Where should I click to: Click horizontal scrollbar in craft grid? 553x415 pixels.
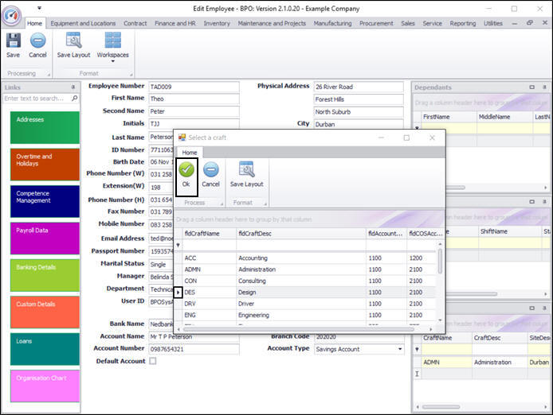point(298,329)
